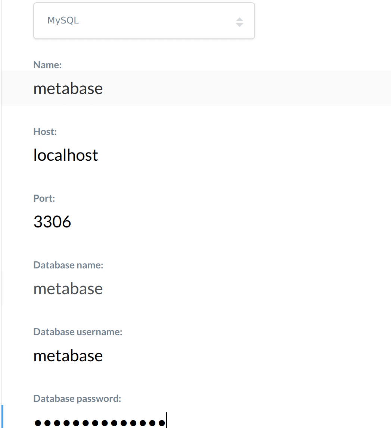Click the "Host:" field label
391x428 pixels.
point(45,132)
